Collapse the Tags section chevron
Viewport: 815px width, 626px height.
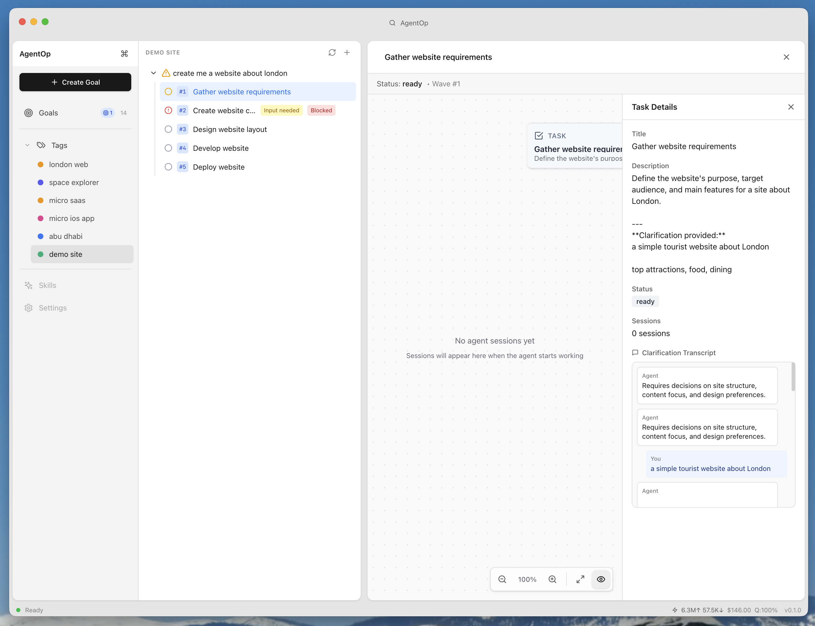point(27,145)
